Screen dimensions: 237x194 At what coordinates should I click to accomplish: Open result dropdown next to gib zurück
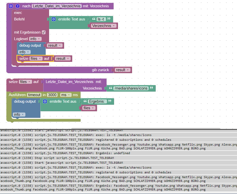coord(123,70)
